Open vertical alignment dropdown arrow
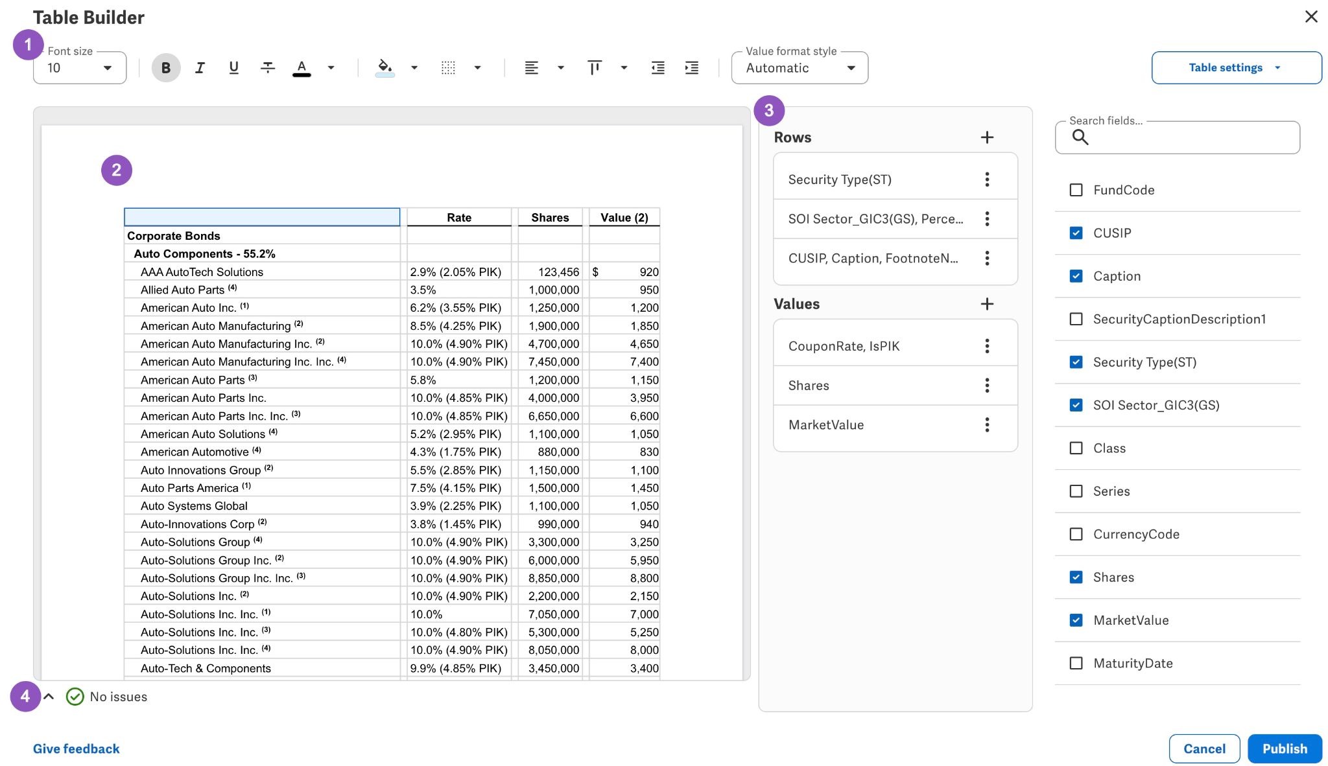Screen dimensions: 1328x766 tap(624, 67)
